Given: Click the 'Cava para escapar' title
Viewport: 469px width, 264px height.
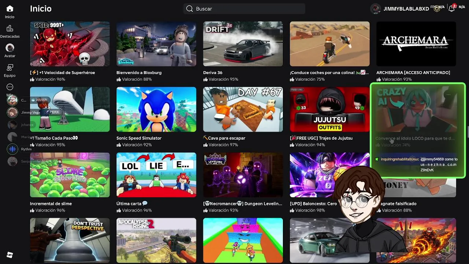Looking at the screenshot, I should [224, 138].
